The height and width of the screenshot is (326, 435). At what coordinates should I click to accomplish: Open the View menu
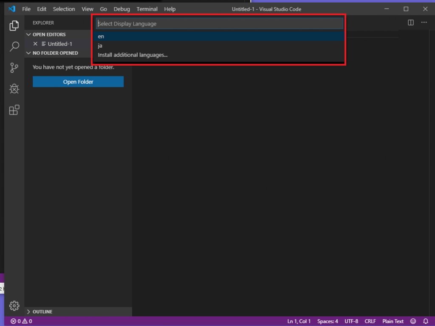(x=88, y=9)
